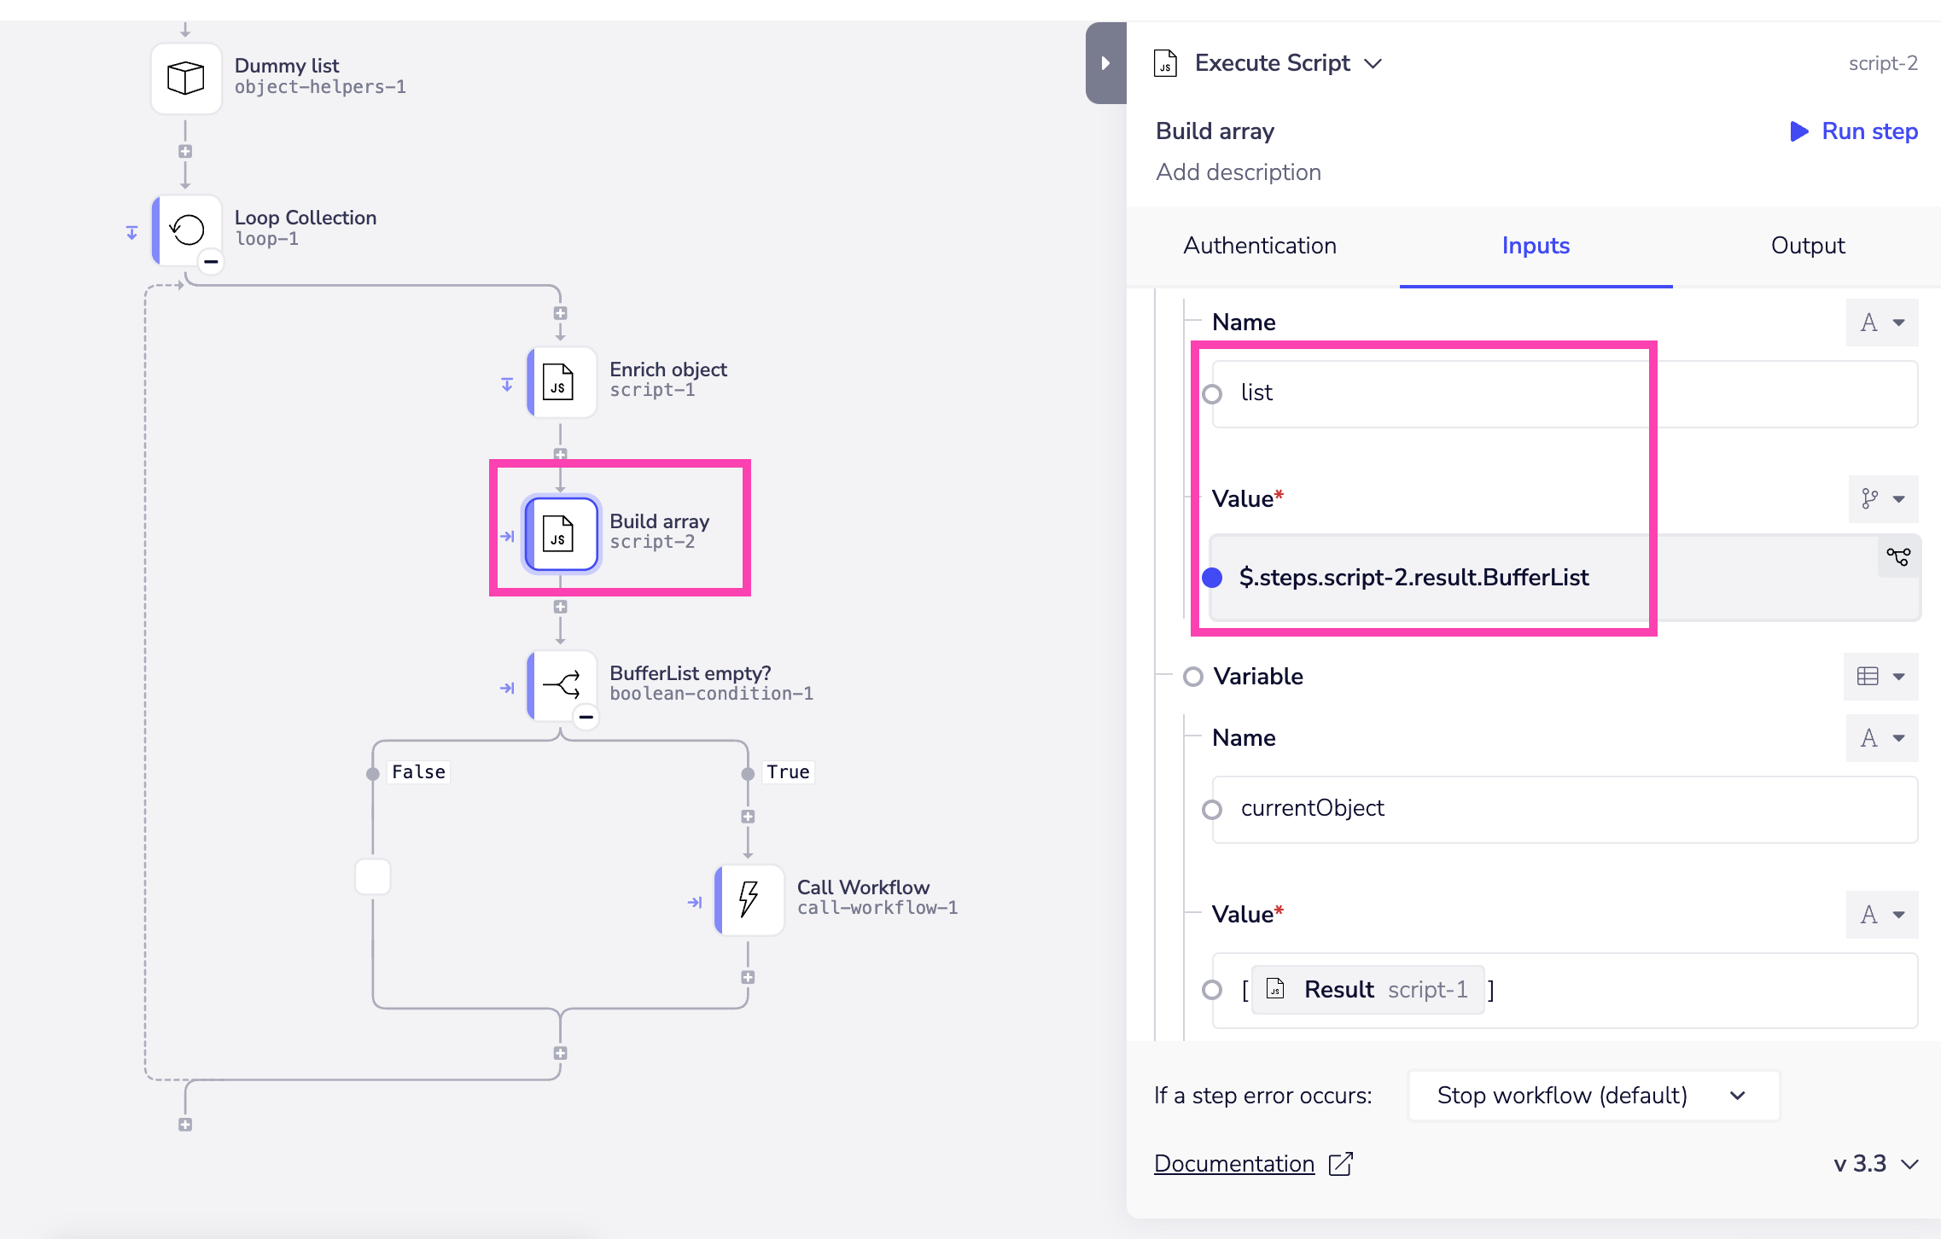Click the Dummy list cube step icon

coord(186,78)
